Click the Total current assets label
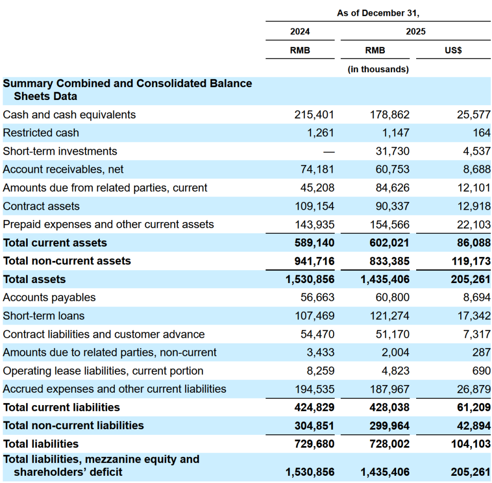This screenshot has width=492, height=483. point(55,243)
